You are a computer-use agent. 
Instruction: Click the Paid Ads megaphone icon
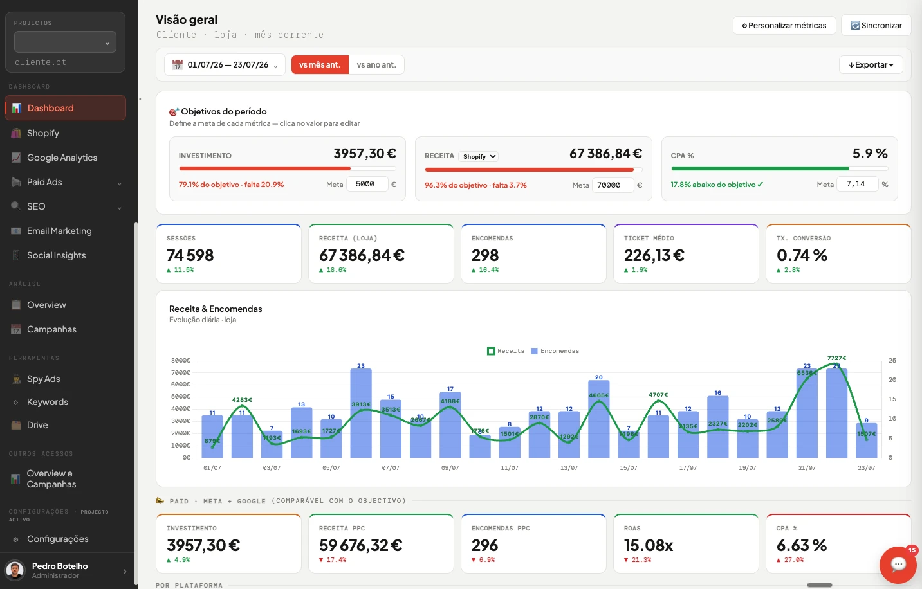(x=16, y=182)
